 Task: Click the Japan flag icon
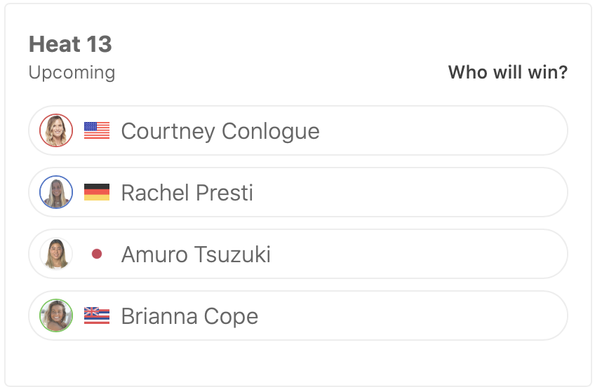coord(97,254)
